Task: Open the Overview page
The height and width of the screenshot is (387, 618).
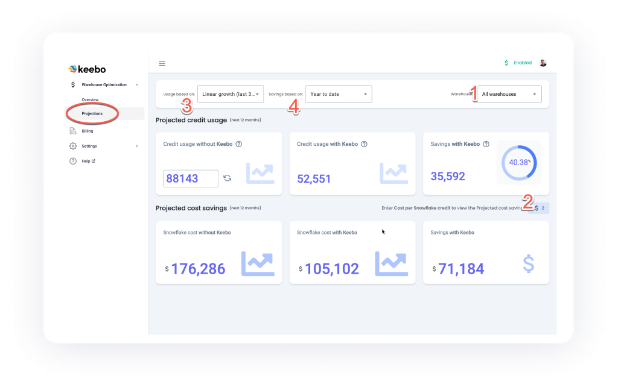Action: (x=91, y=99)
